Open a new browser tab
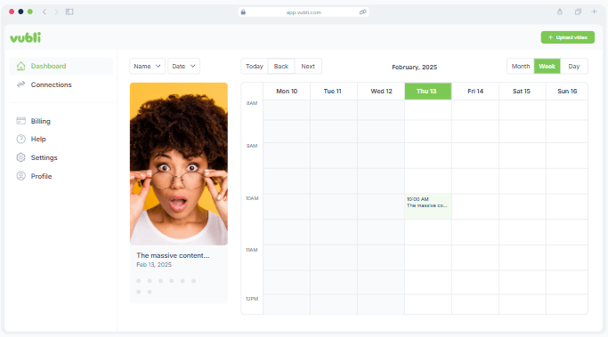The width and height of the screenshot is (608, 337). click(x=594, y=12)
